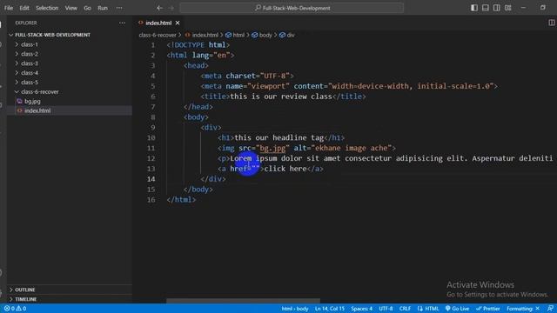This screenshot has width=557, height=313.
Task: Click the Prettier status item
Action: 488,309
